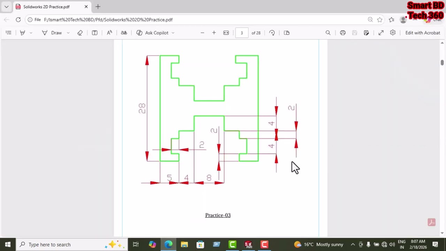Click the page number input field

[241, 33]
